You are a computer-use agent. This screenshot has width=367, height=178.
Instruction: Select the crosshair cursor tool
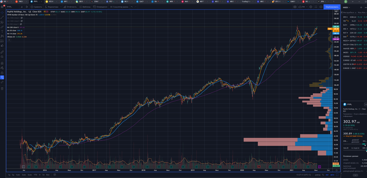pos(2,13)
